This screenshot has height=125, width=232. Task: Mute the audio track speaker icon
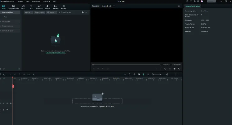pos(7,110)
